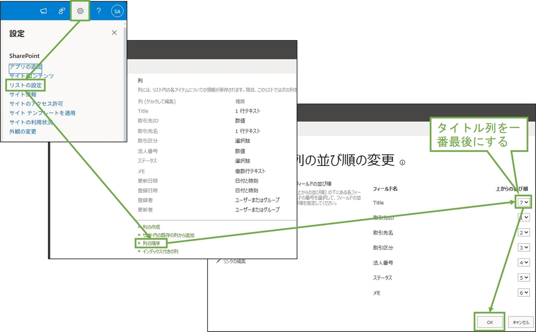Click 列の作成 link
Viewport: 536px width, 332px height.
(x=151, y=227)
